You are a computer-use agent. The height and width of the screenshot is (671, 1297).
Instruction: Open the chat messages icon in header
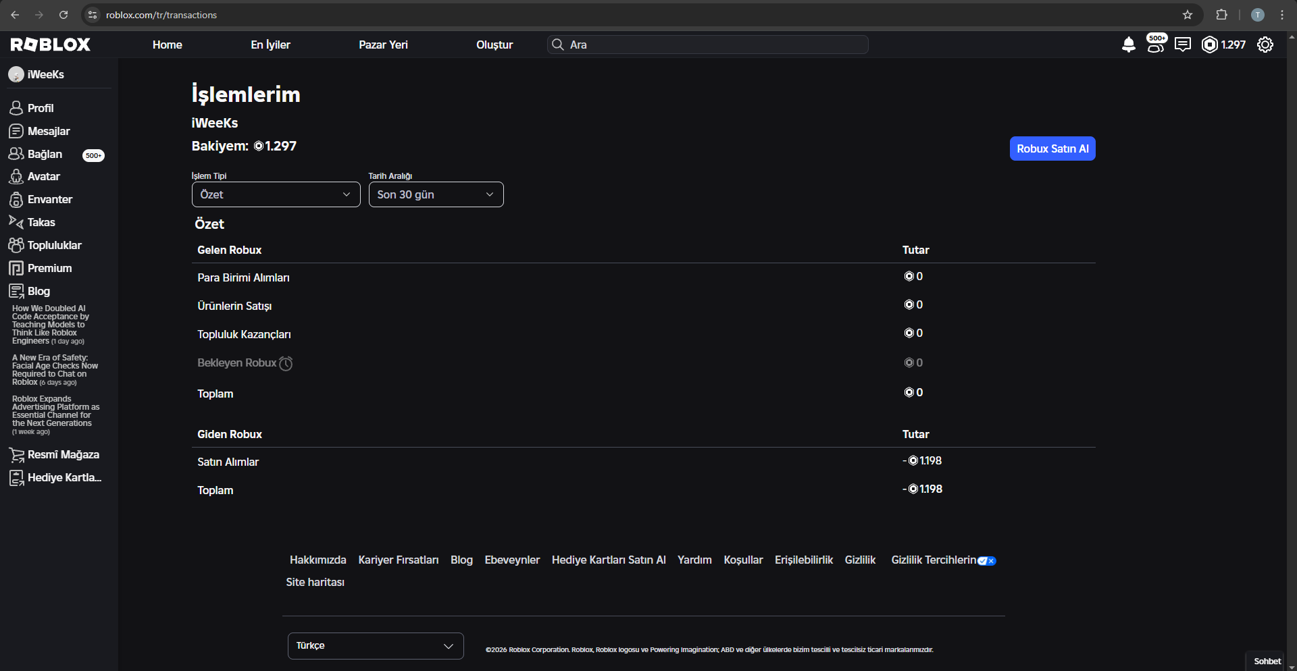click(x=1183, y=45)
